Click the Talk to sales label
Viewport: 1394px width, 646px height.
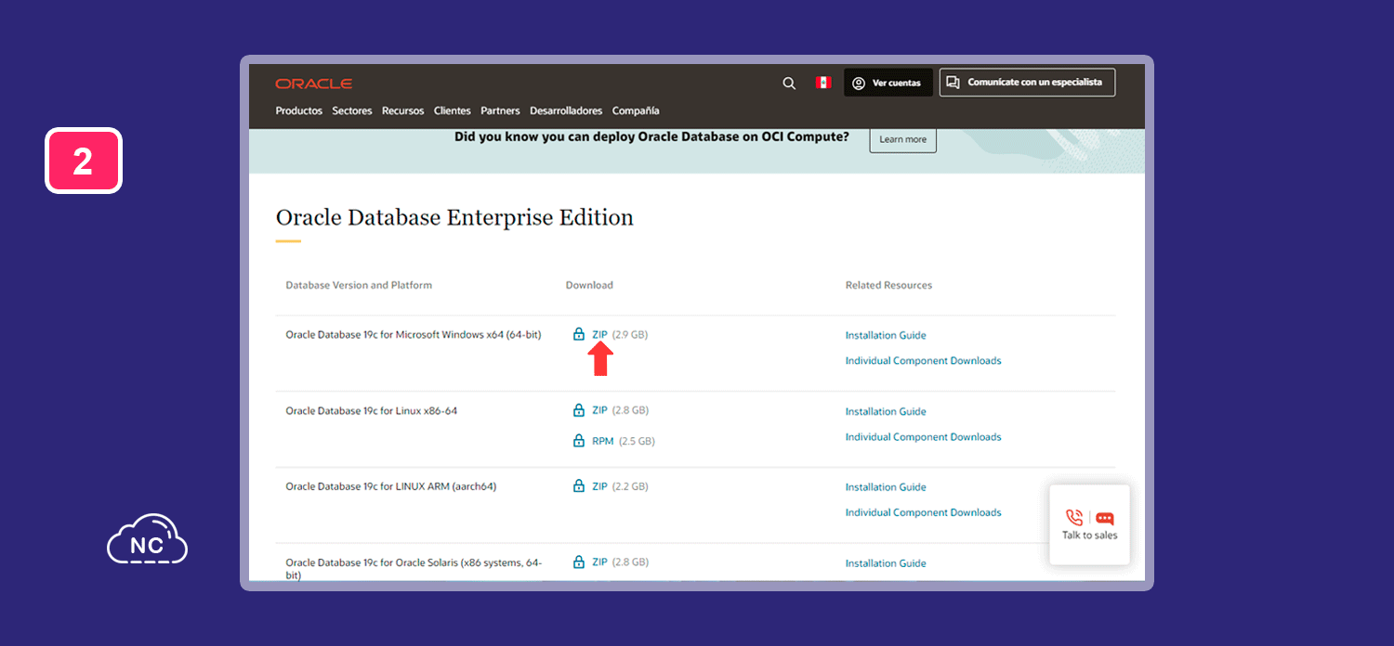(x=1090, y=536)
